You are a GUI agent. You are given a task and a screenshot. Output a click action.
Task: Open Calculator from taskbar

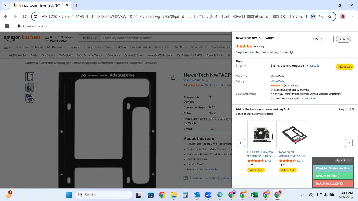point(185,195)
